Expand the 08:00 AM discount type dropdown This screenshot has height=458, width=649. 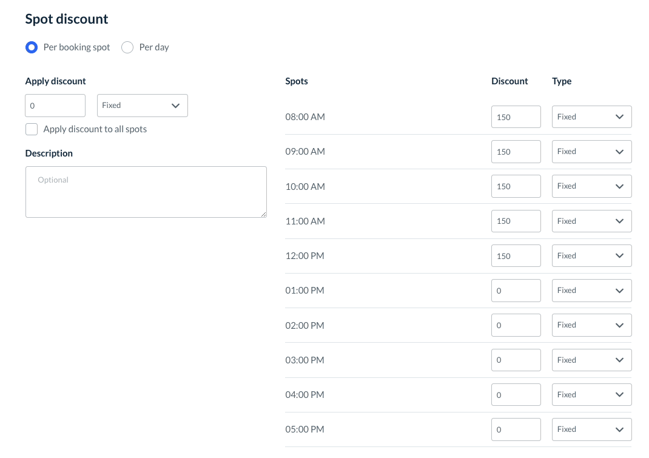(591, 117)
